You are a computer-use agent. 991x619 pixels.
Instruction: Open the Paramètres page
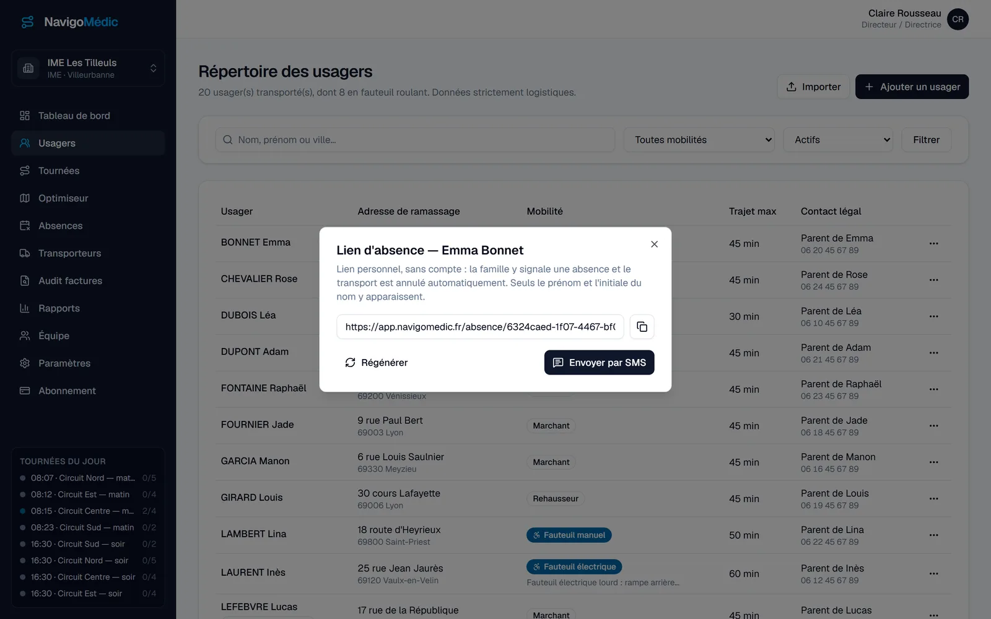click(x=88, y=363)
